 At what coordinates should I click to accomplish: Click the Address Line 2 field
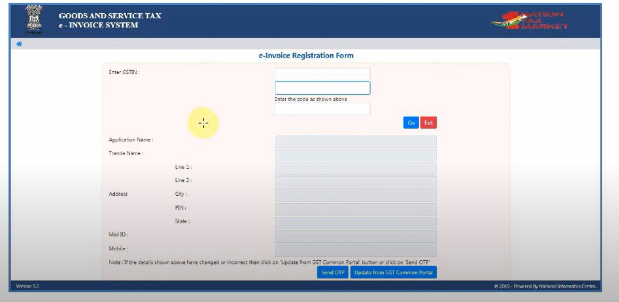355,182
